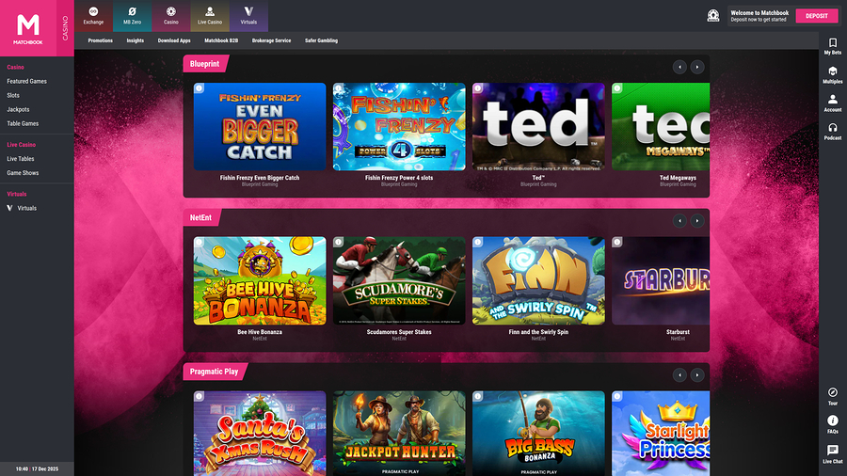The width and height of the screenshot is (847, 476).
Task: Select the Casino chip icon tab
Action: click(x=171, y=16)
